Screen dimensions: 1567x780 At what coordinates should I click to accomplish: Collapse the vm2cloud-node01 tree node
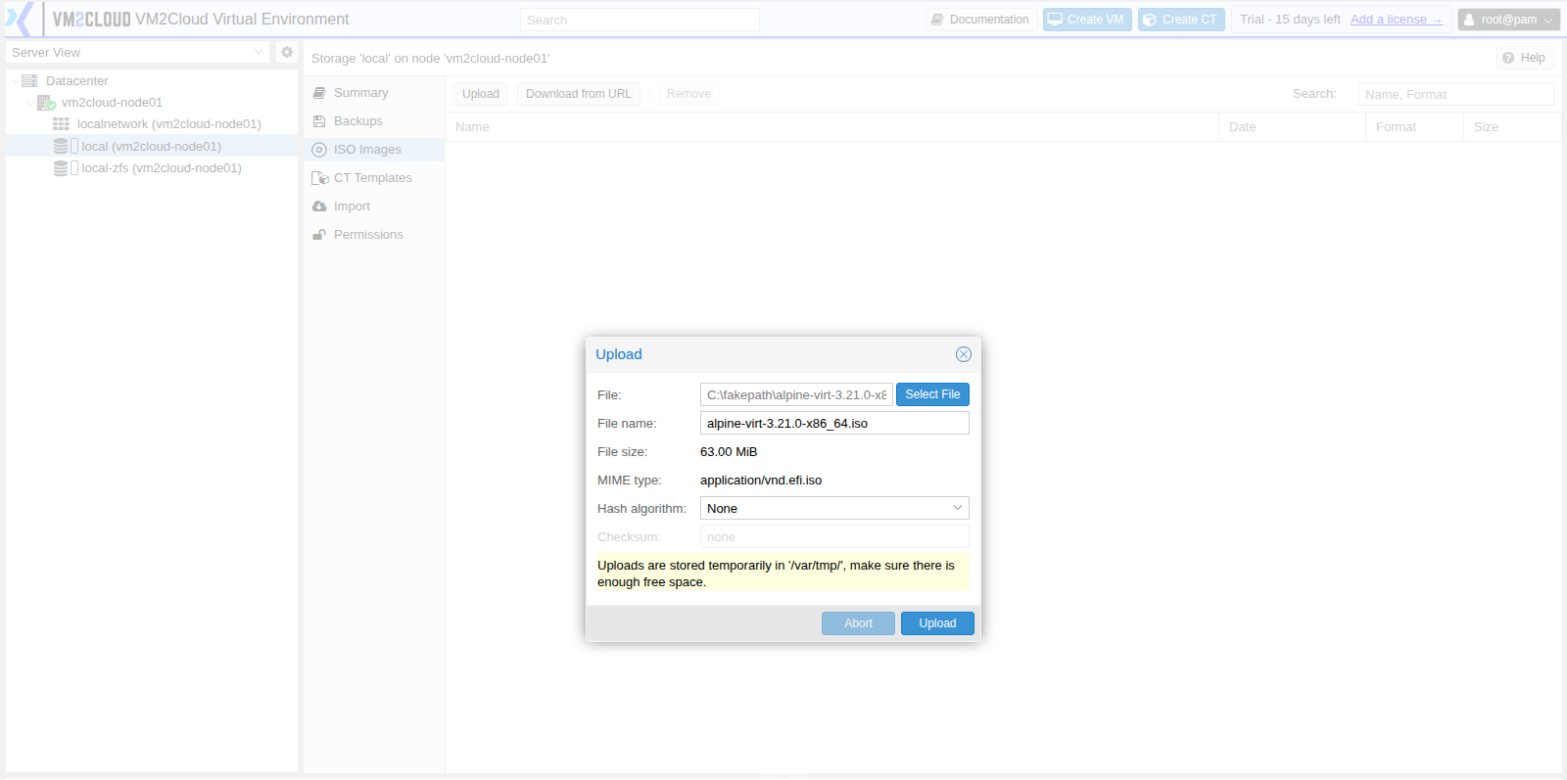pyautogui.click(x=29, y=103)
